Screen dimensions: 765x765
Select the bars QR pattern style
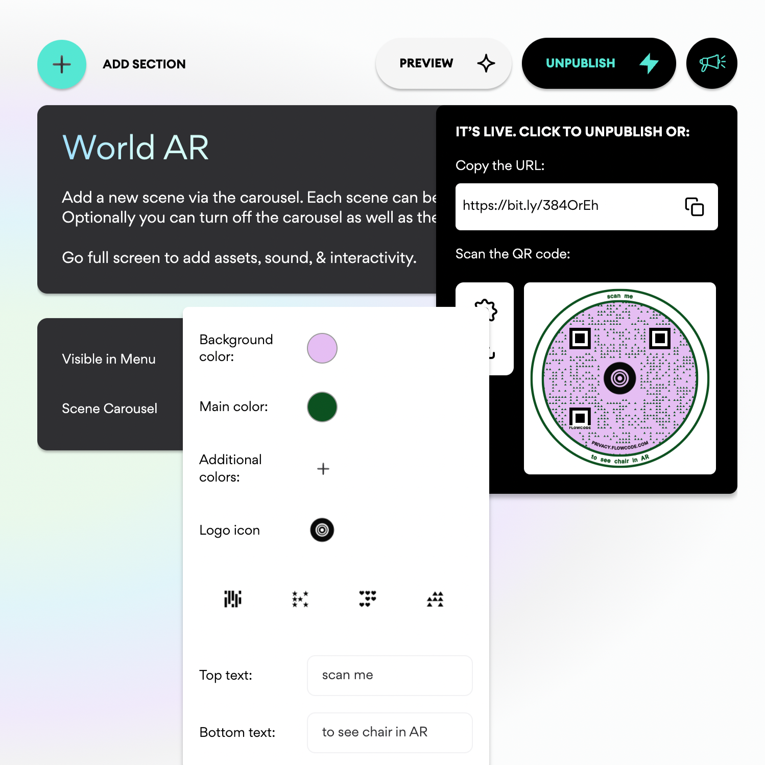pos(233,599)
